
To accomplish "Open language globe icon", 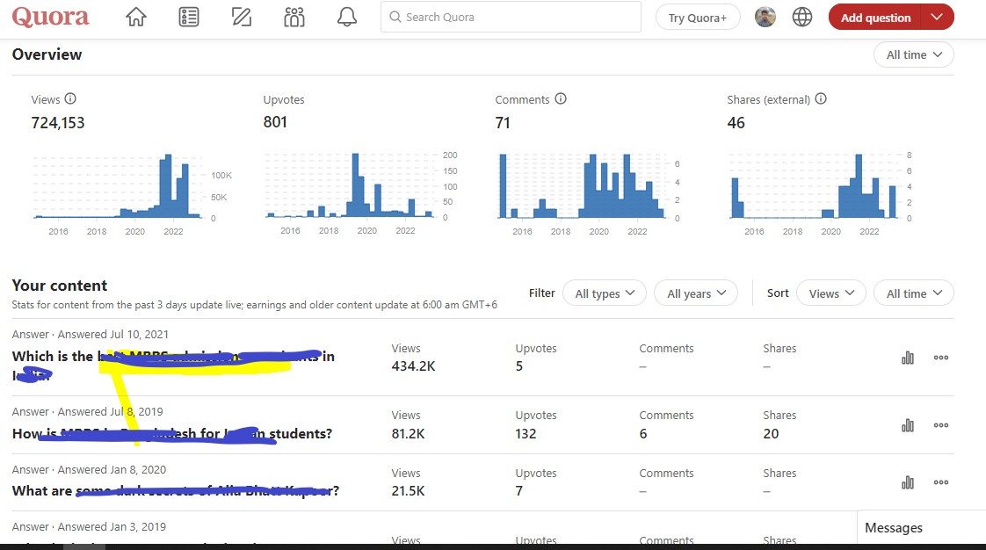I will [802, 17].
